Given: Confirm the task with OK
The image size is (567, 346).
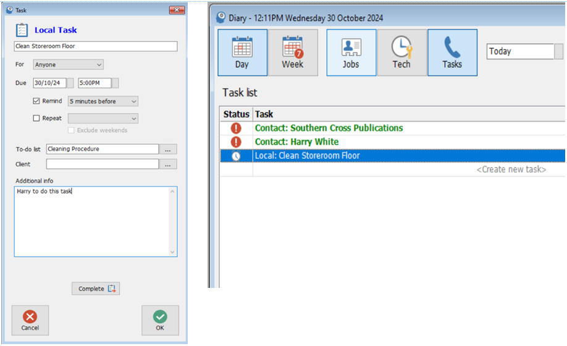Looking at the screenshot, I should click(160, 320).
